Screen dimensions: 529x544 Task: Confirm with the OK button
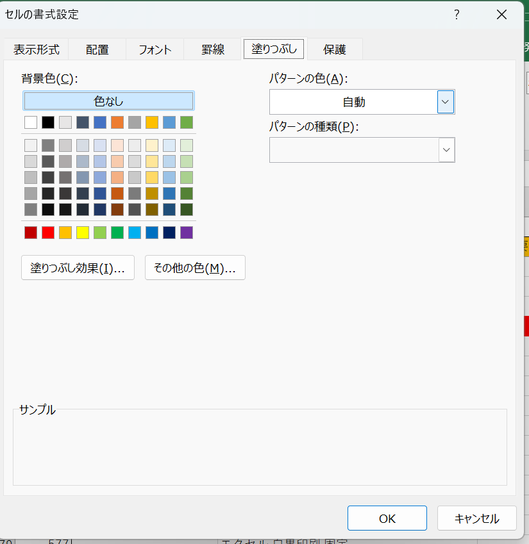tap(387, 518)
